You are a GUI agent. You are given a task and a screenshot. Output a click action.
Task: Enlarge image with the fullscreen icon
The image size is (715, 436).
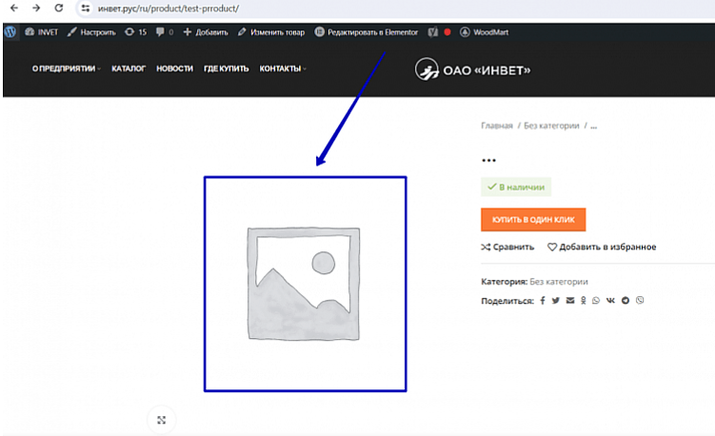click(162, 420)
